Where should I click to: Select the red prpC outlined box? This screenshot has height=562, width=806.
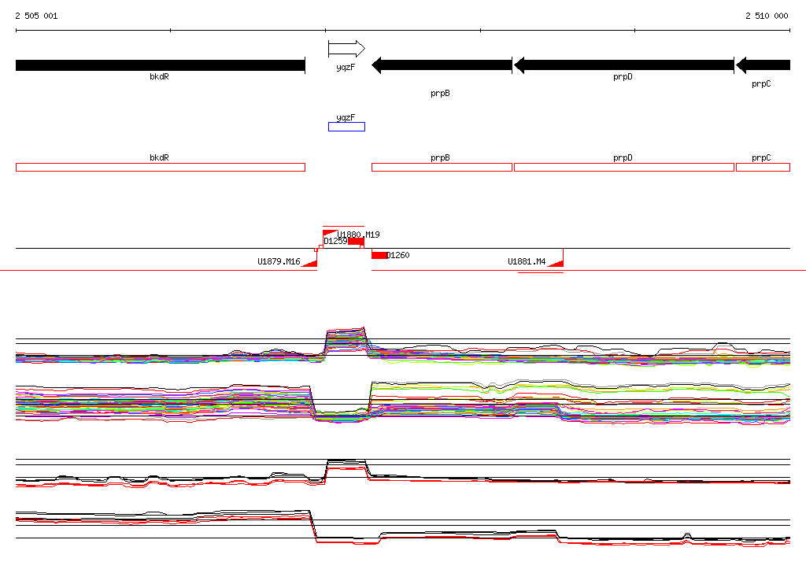coord(763,167)
